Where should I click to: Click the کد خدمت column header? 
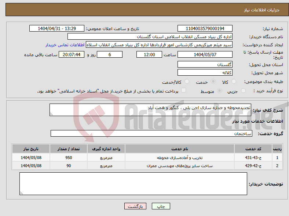pyautogui.click(x=253, y=149)
